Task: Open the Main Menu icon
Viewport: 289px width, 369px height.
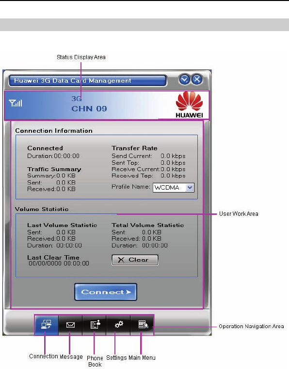Action: tap(142, 325)
